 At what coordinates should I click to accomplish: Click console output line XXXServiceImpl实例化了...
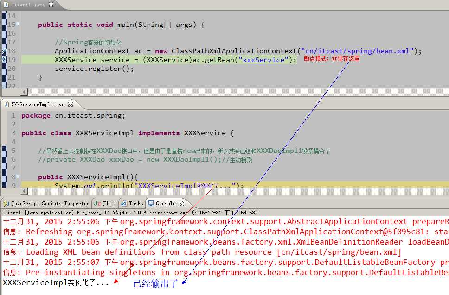pyautogui.click(x=56, y=282)
